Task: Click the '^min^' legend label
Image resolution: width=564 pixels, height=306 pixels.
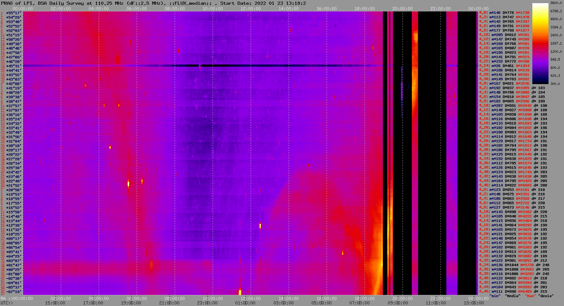Action: (495, 296)
